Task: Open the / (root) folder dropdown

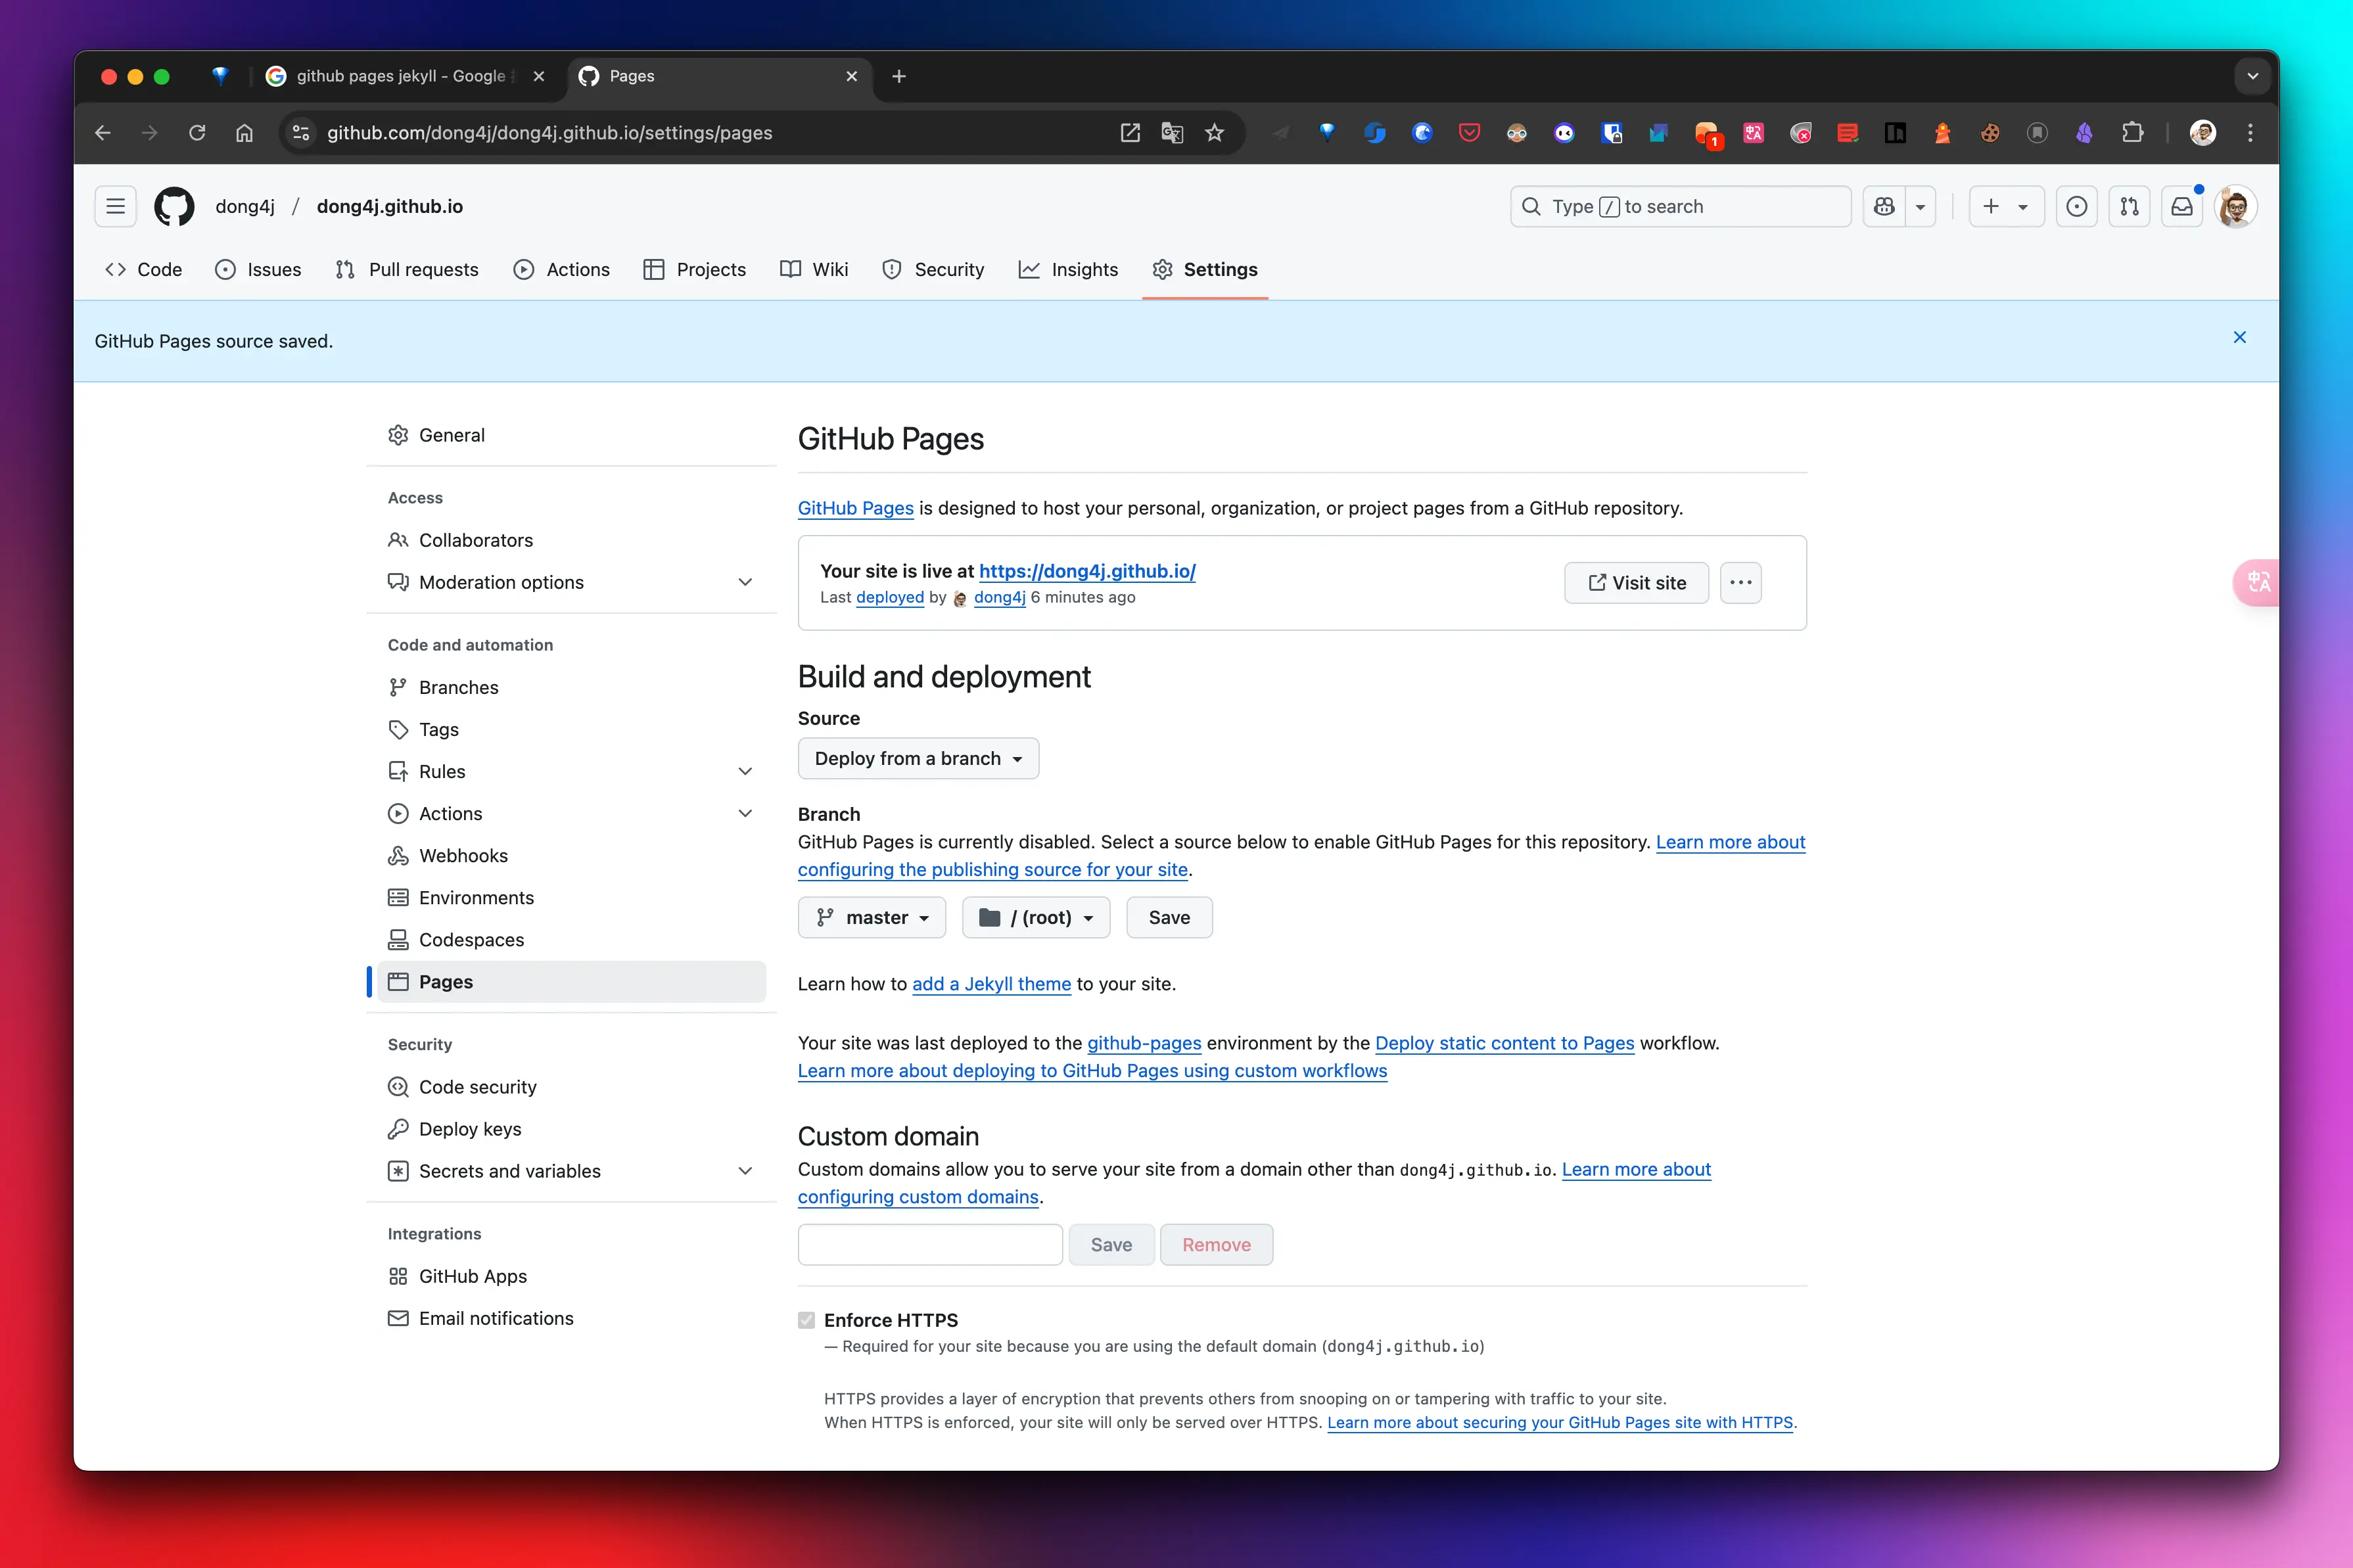Action: (1035, 918)
